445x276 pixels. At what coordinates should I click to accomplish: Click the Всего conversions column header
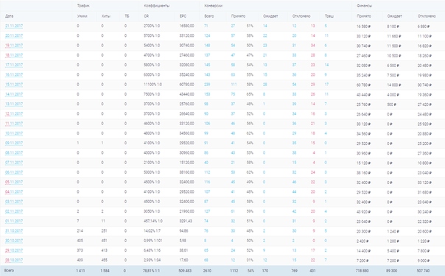[x=209, y=16]
